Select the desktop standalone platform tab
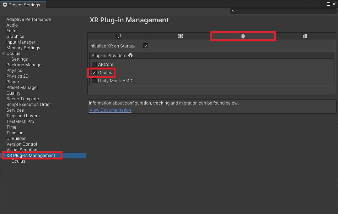338x214 pixels. tap(118, 36)
